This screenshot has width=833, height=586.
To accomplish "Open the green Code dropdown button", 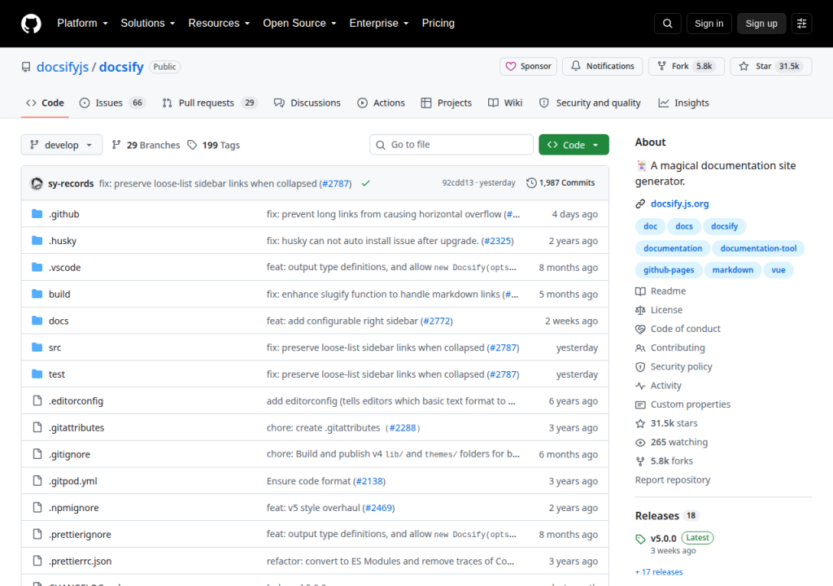I will 574,145.
